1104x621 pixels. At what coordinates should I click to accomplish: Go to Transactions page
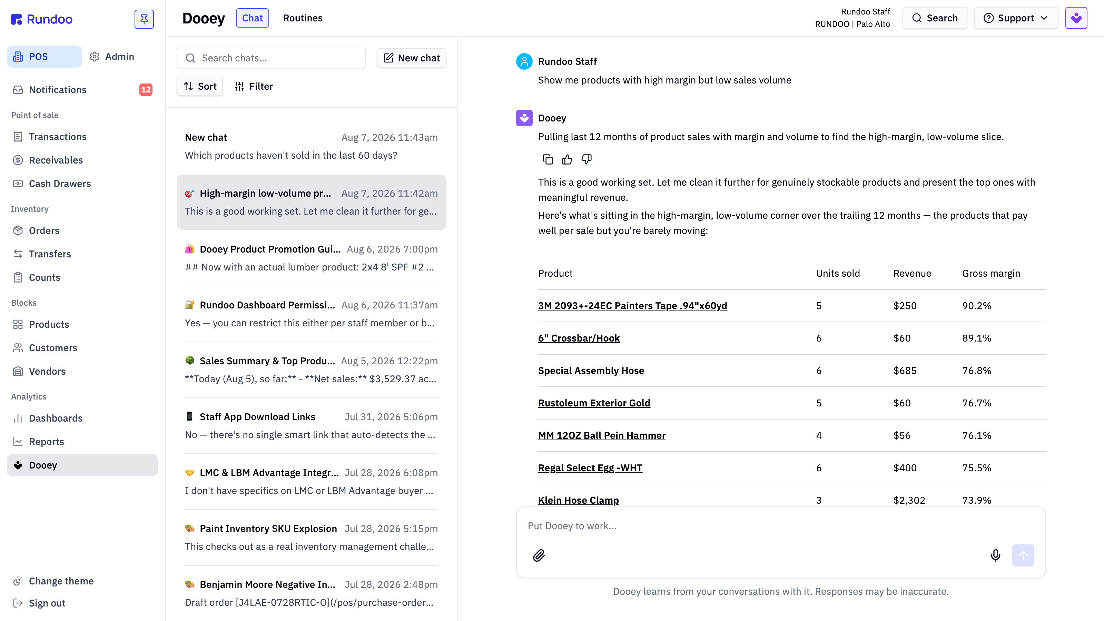click(82, 137)
